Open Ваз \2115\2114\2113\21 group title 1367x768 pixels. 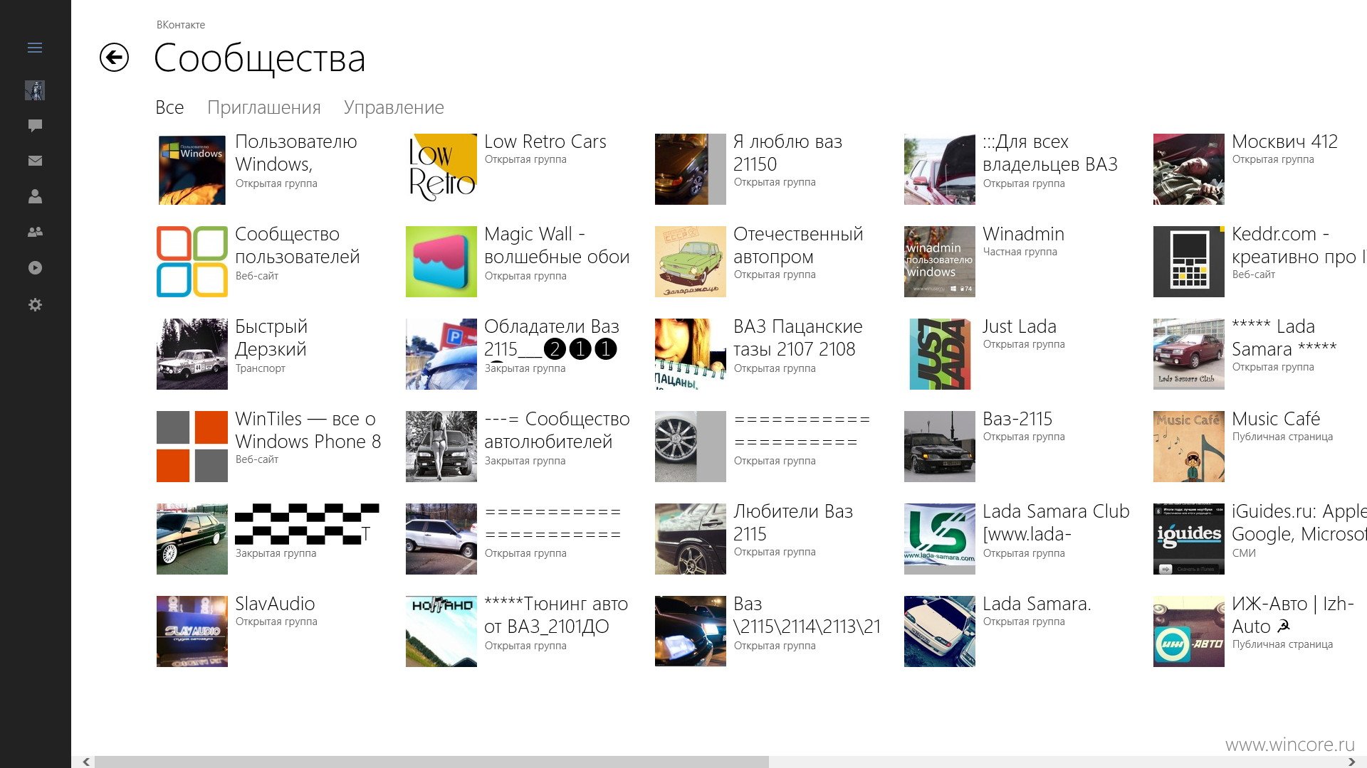pyautogui.click(x=807, y=615)
